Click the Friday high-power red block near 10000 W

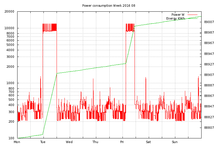[x=130, y=27]
